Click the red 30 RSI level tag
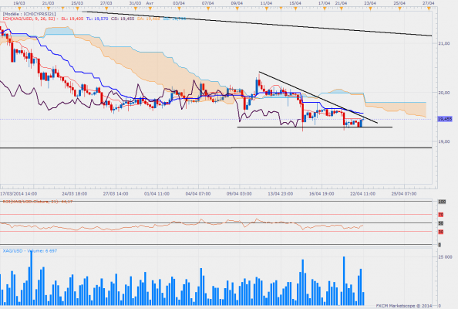The image size is (458, 309). [441, 232]
